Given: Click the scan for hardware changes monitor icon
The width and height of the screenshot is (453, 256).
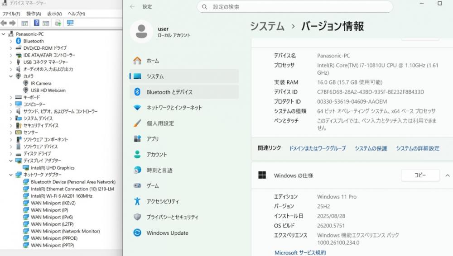Looking at the screenshot, I should (x=70, y=23).
